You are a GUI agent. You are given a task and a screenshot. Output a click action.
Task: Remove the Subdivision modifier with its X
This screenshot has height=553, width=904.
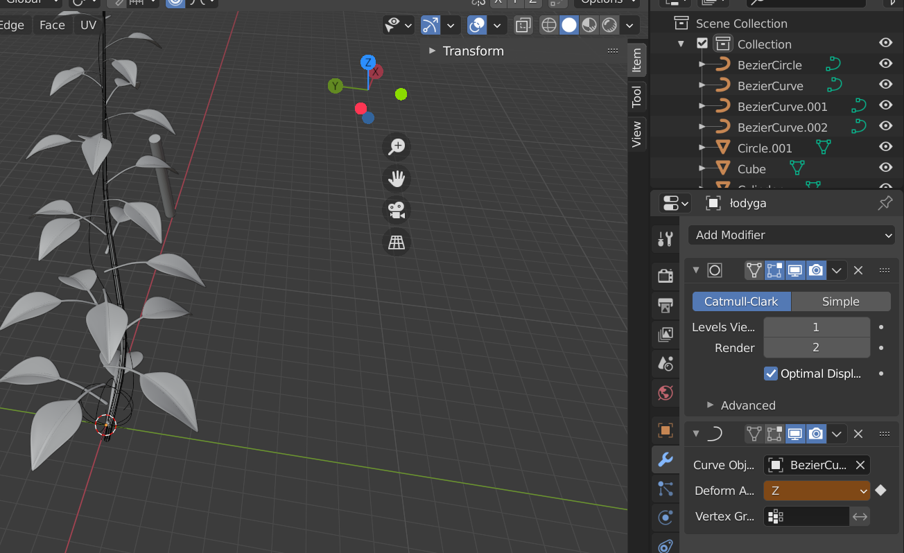(x=858, y=270)
